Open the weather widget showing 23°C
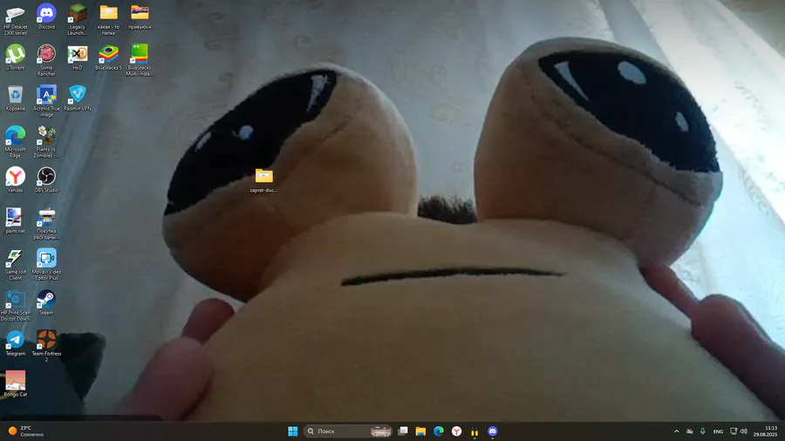Image resolution: width=785 pixels, height=441 pixels. click(x=26, y=431)
